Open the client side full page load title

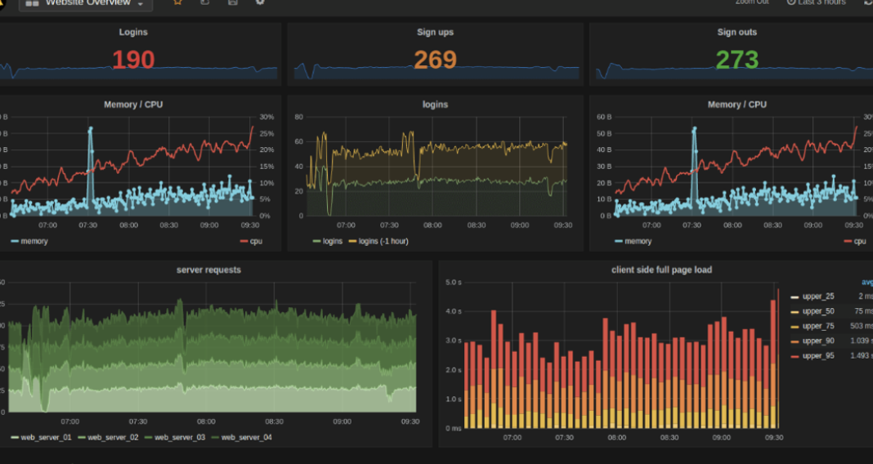coord(661,270)
